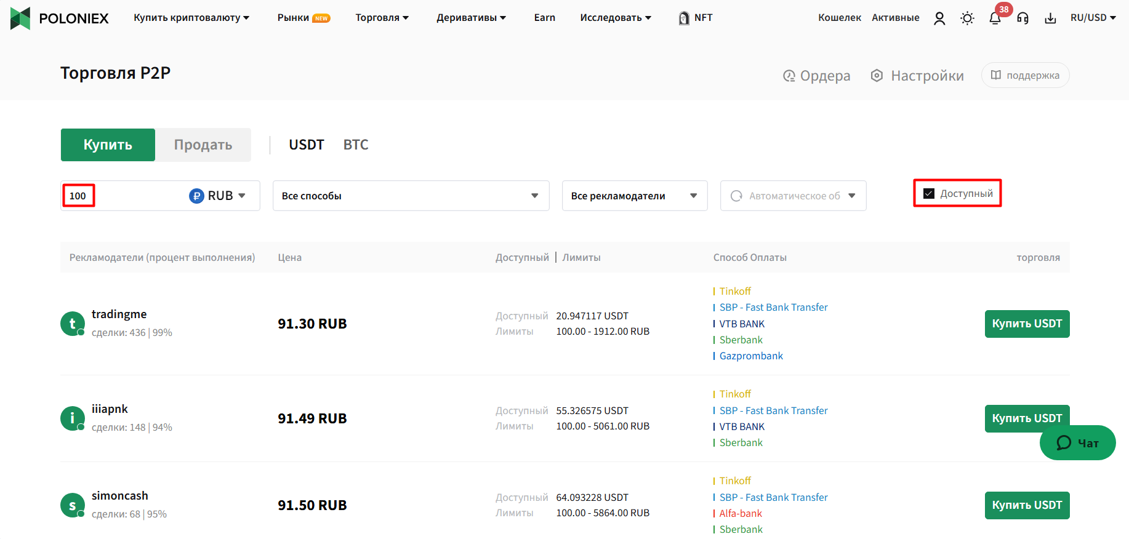Click the Gazprombank payment method for tradingme
Viewport: 1129px width, 539px height.
[751, 356]
